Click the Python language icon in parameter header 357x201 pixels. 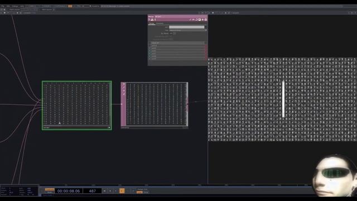click(196, 20)
